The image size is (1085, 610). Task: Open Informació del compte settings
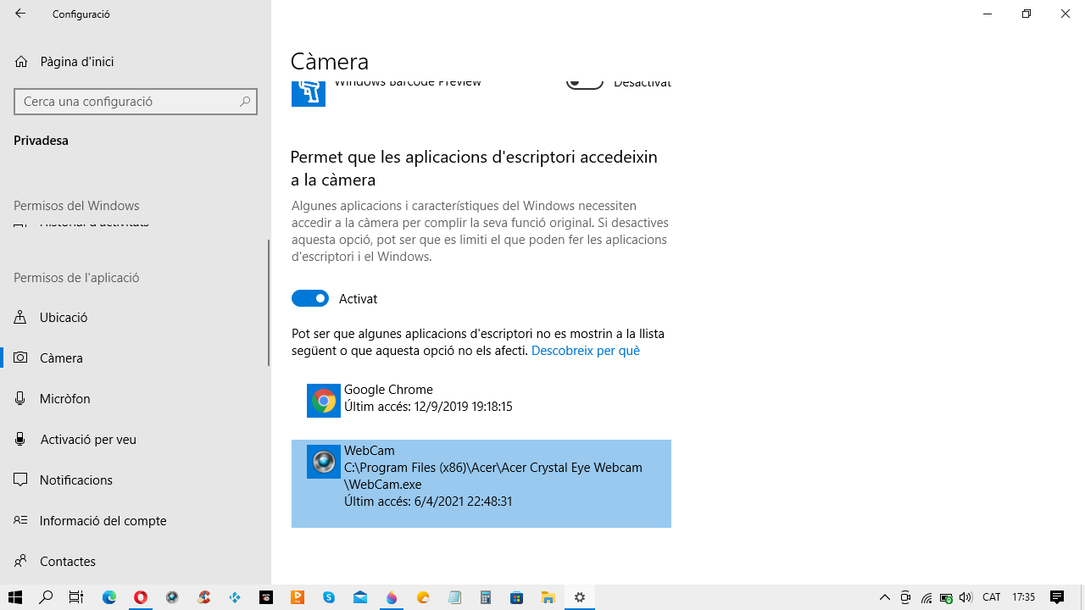point(136,520)
